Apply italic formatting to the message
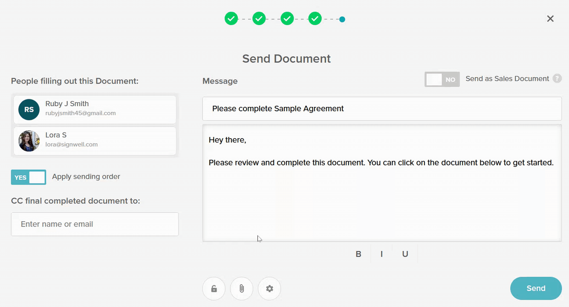This screenshot has height=307, width=569. pyautogui.click(x=381, y=254)
